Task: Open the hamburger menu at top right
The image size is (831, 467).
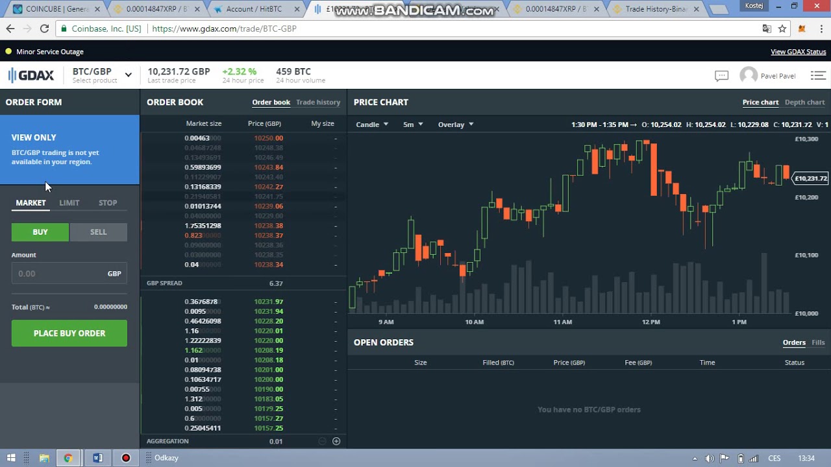Action: pos(817,76)
